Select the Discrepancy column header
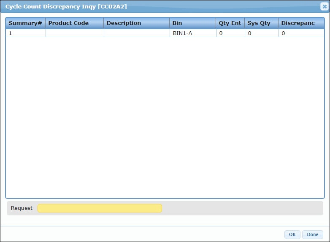 [300, 23]
